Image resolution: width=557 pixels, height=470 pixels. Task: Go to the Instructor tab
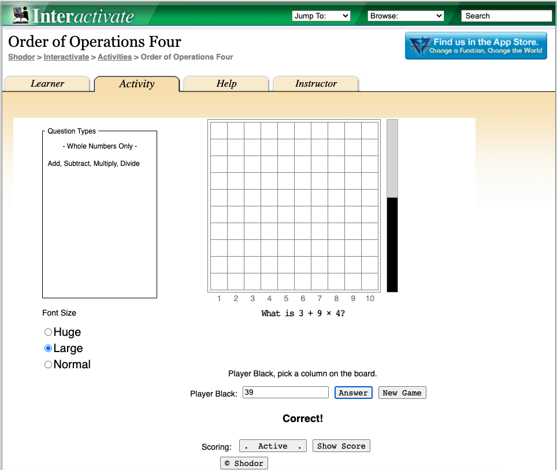tap(316, 84)
